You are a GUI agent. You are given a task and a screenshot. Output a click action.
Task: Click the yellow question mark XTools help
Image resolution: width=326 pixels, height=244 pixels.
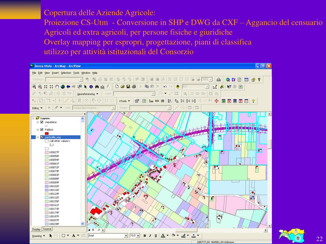pos(253,101)
